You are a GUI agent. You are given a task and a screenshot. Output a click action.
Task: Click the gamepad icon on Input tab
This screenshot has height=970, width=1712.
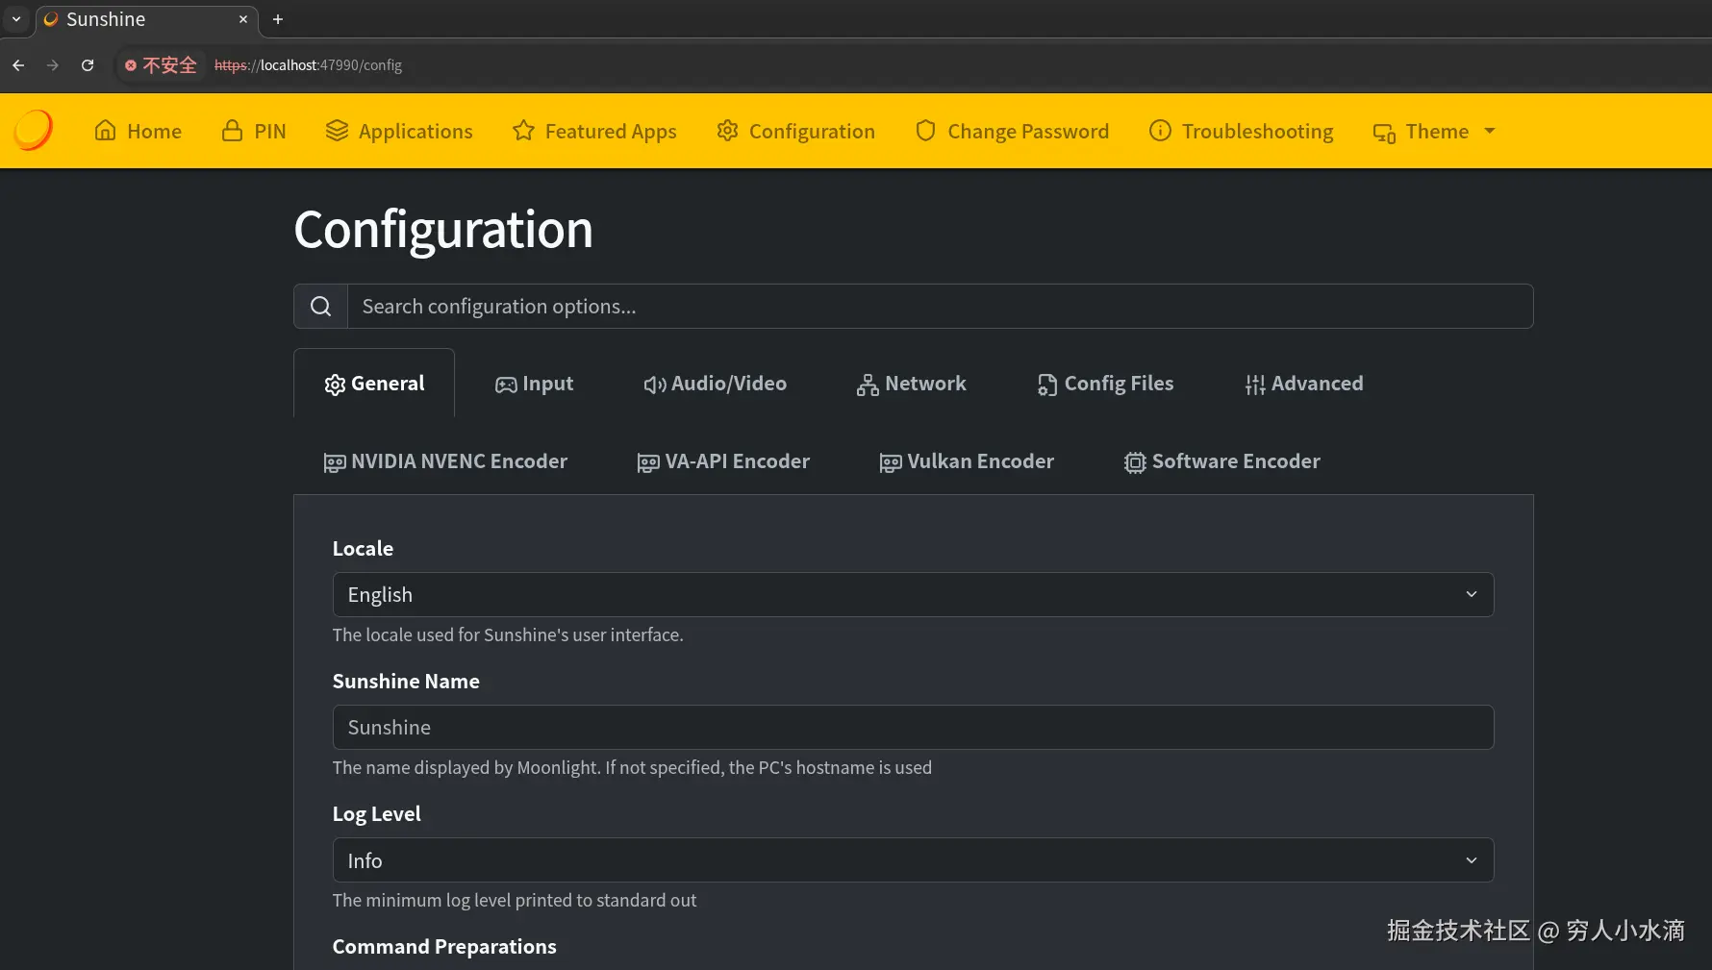[x=506, y=385]
